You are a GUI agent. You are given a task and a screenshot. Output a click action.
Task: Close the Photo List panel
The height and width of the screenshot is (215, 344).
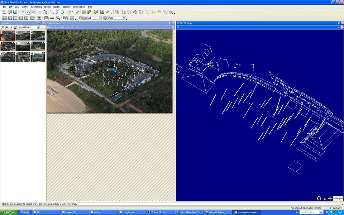coord(44,23)
